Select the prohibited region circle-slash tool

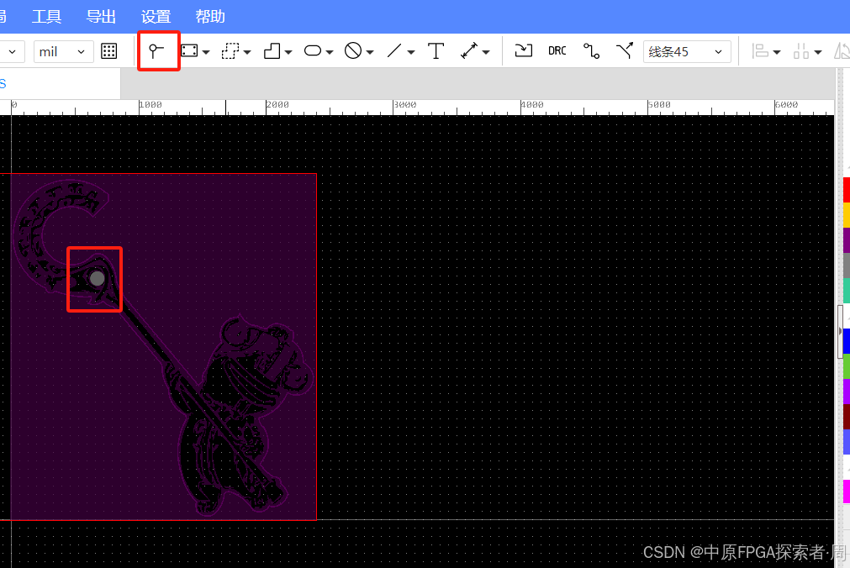click(353, 51)
